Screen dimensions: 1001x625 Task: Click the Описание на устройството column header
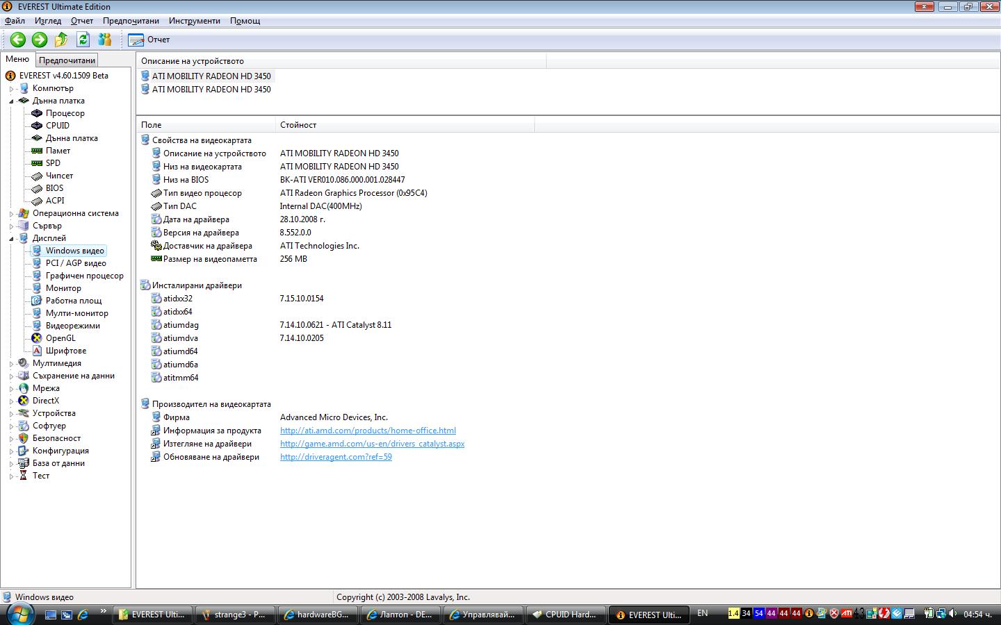(341, 61)
